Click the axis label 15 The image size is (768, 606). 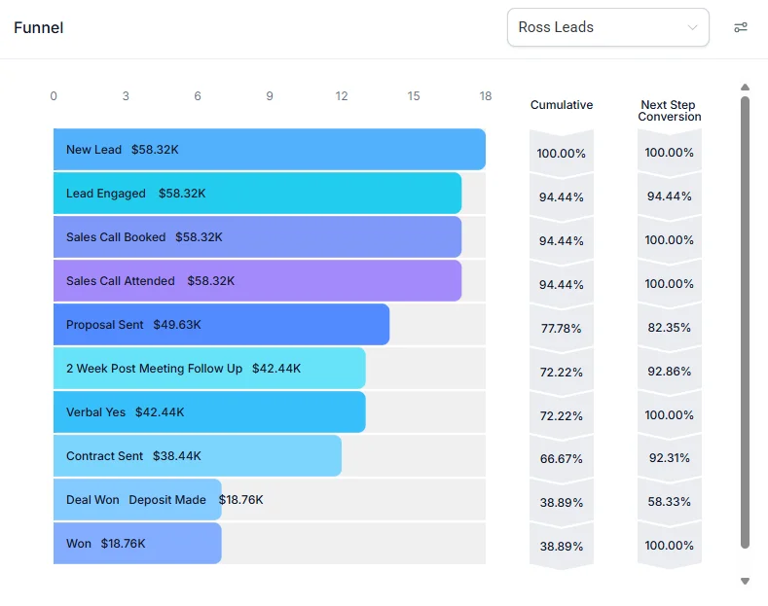414,96
